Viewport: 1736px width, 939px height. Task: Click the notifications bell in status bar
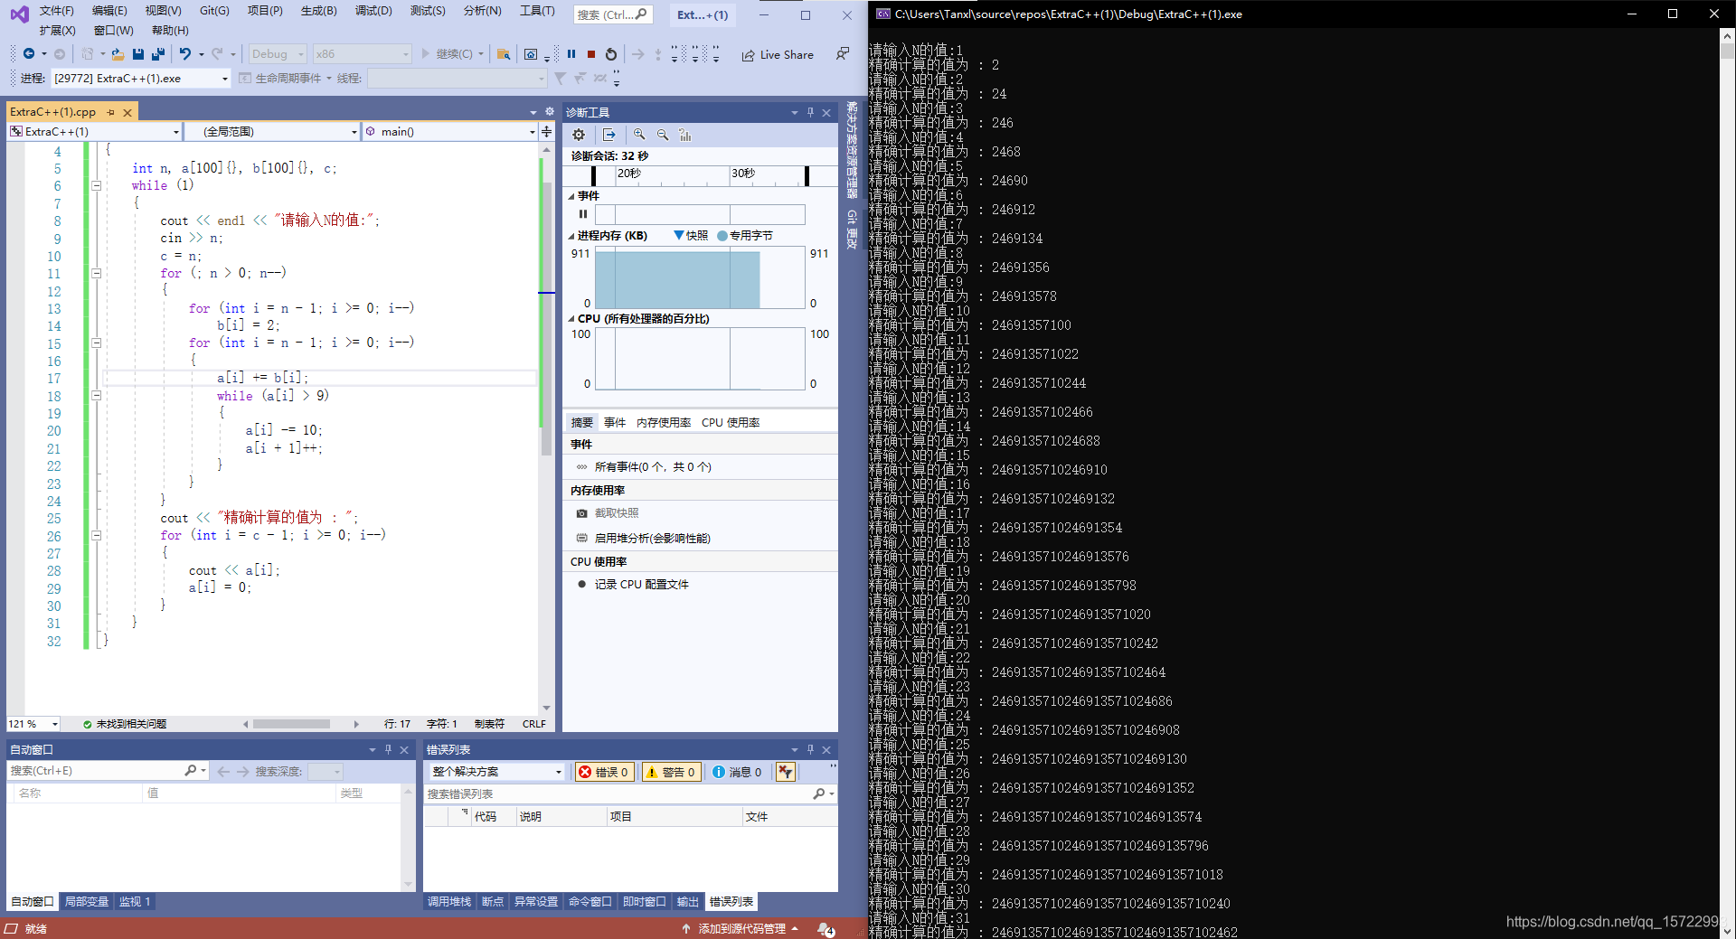[x=826, y=929]
